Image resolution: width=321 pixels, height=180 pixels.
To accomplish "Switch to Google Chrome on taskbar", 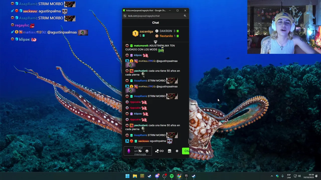I will 179,176.
